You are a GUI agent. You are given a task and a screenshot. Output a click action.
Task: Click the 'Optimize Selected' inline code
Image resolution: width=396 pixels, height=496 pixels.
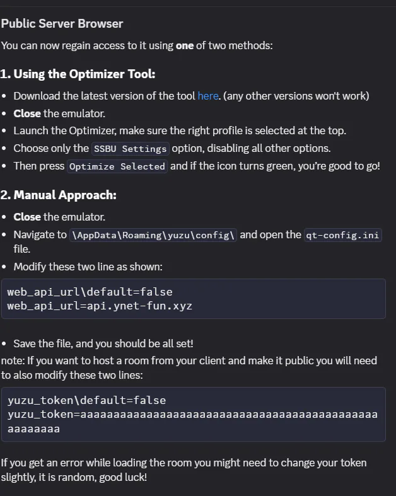coord(117,166)
